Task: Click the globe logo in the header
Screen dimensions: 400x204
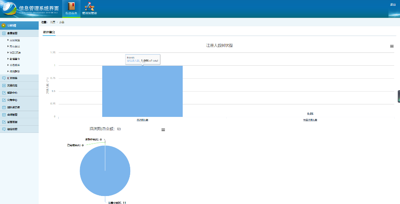Action: coord(9,9)
